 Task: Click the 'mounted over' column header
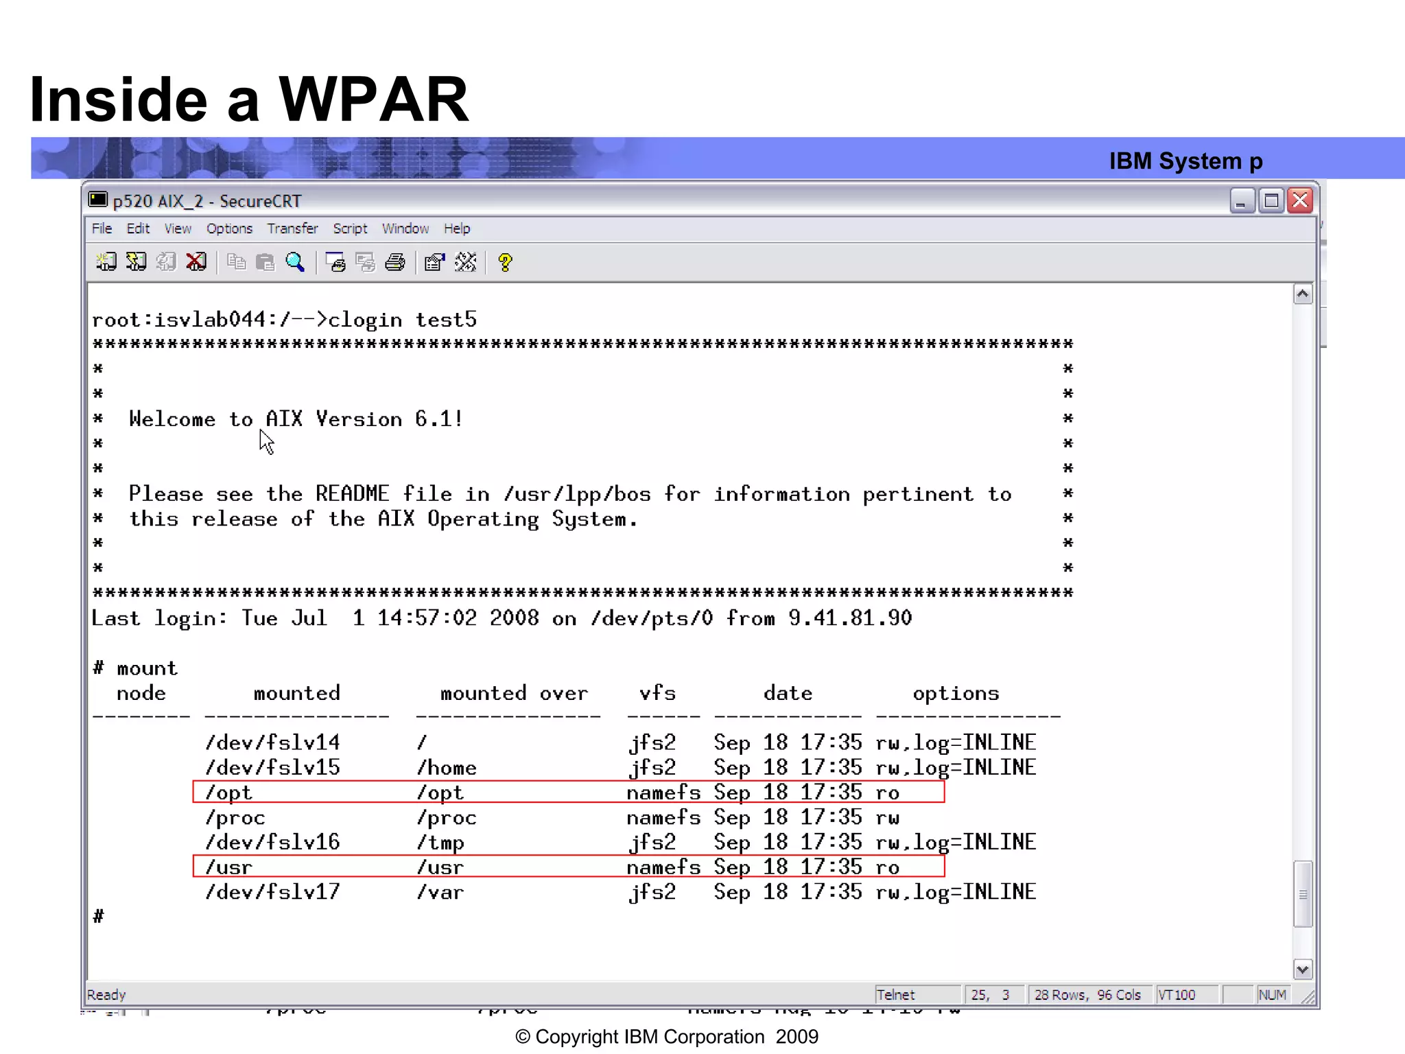514,693
